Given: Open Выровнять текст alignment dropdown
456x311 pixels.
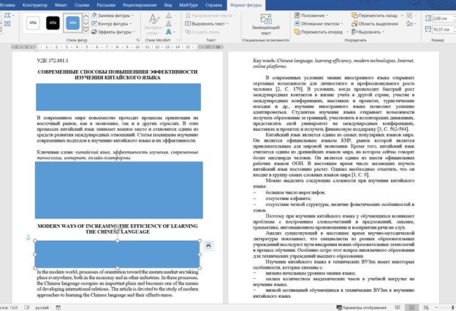Looking at the screenshot, I should pos(207,23).
